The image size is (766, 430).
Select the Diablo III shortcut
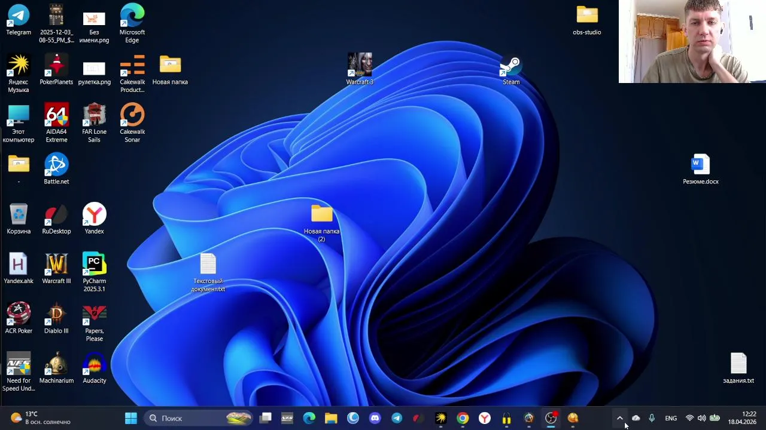[56, 318]
